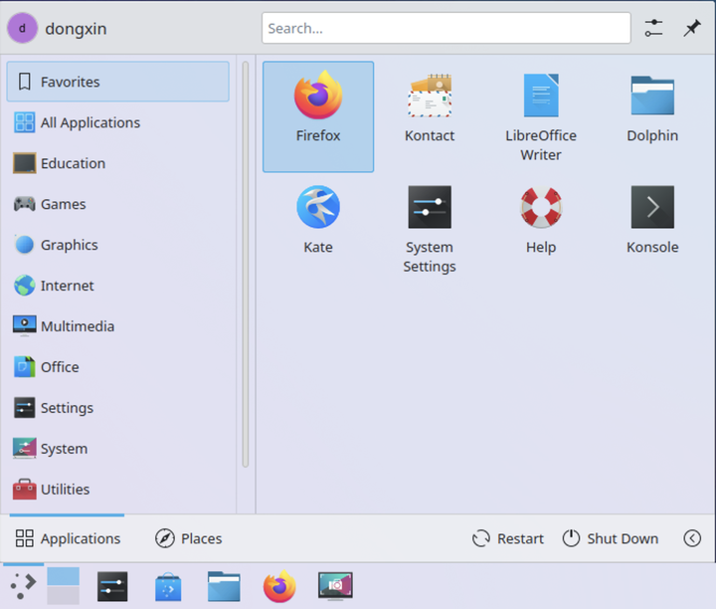Open the Graphics category
Screen dimensions: 716x609
tap(117, 245)
